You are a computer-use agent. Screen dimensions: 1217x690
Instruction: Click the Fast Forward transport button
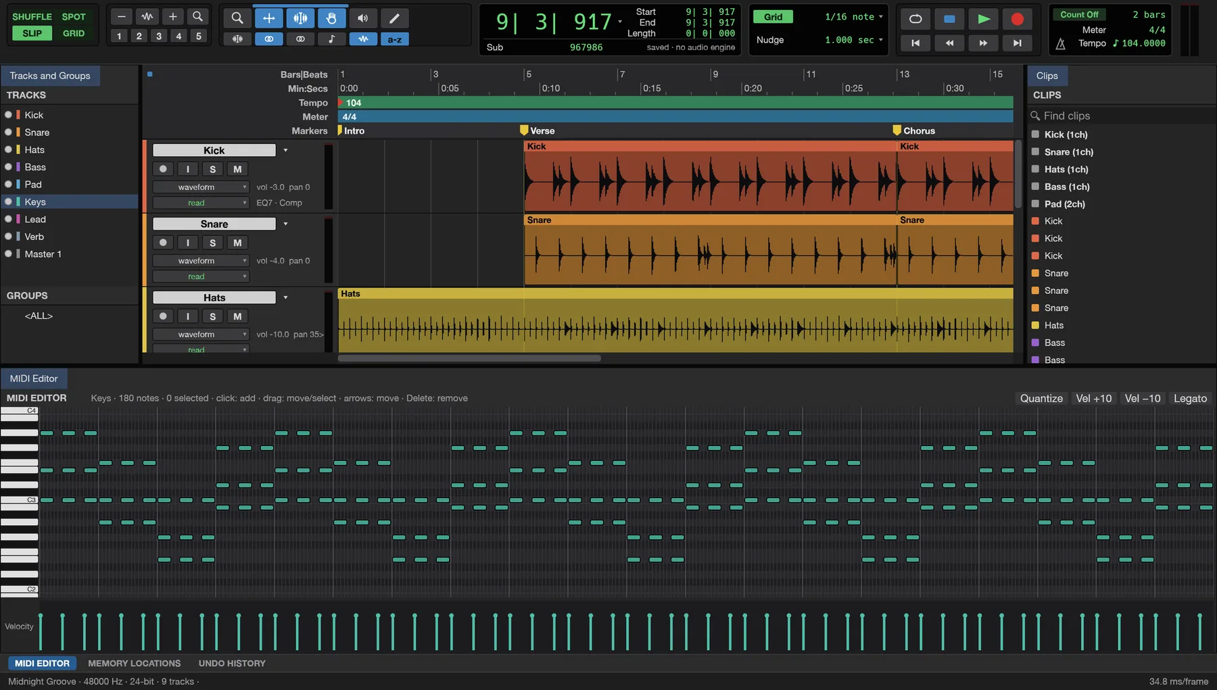984,43
